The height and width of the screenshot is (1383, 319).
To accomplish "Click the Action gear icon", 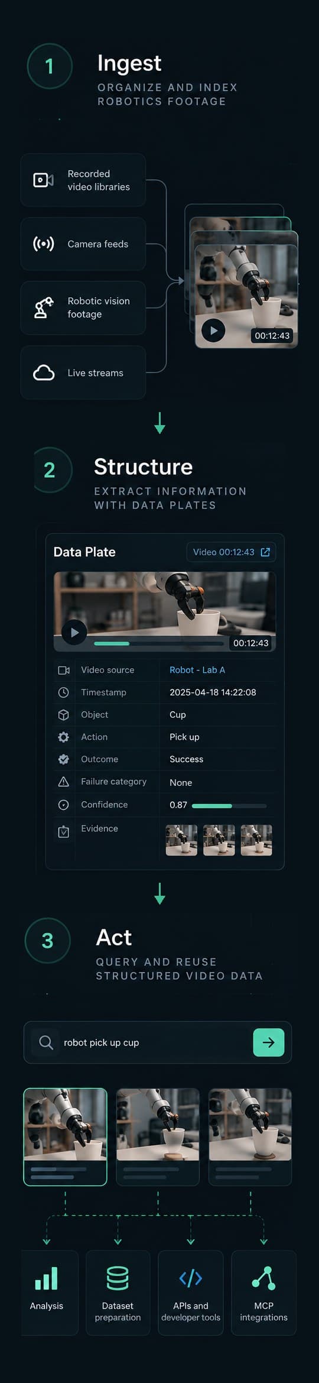I will coord(64,737).
